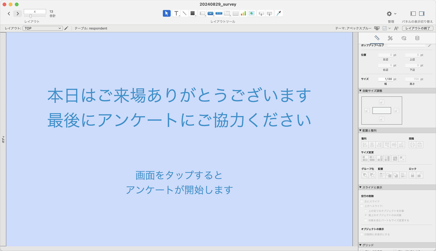The width and height of the screenshot is (436, 251).
Task: Click the align bottom edges icon
Action: pyautogui.click(x=401, y=145)
